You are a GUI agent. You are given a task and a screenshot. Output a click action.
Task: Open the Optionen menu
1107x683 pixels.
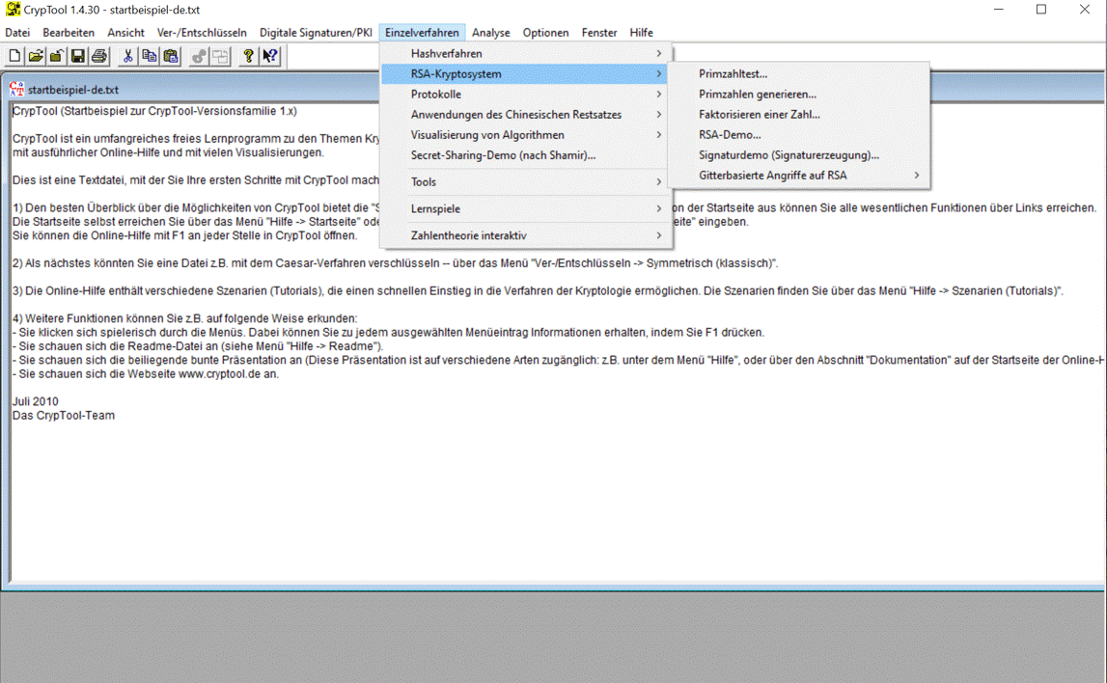click(545, 33)
